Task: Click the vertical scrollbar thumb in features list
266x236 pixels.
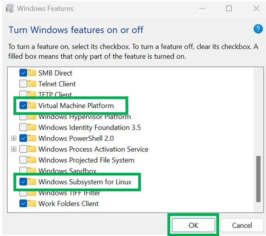Action: (x=258, y=179)
